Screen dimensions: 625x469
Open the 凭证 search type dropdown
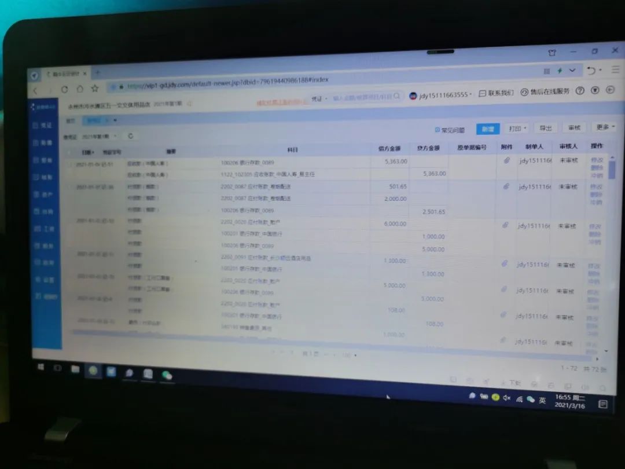[319, 98]
